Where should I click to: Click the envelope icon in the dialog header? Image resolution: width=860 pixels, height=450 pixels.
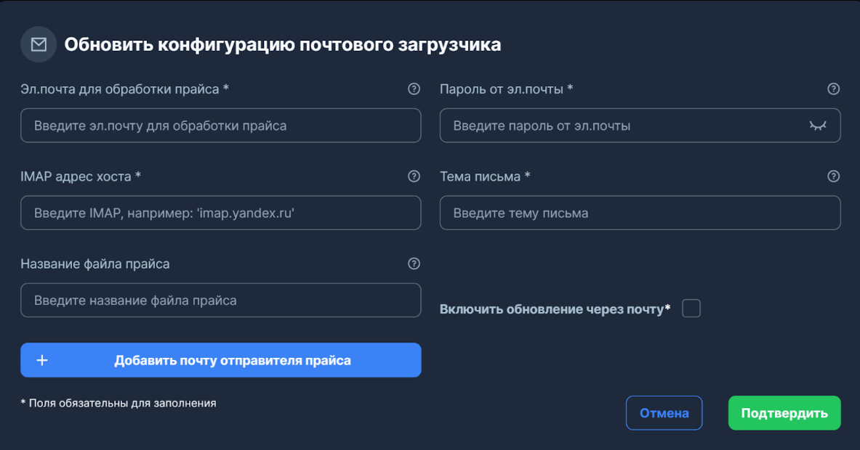click(x=38, y=44)
